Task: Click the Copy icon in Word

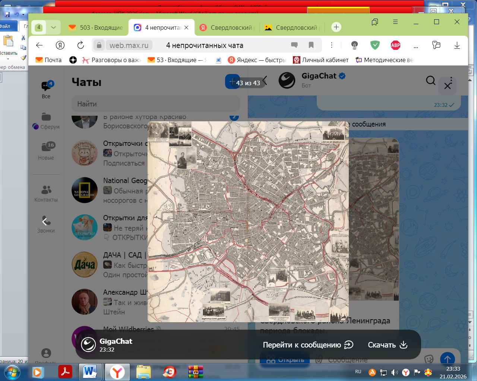Action: click(23, 48)
